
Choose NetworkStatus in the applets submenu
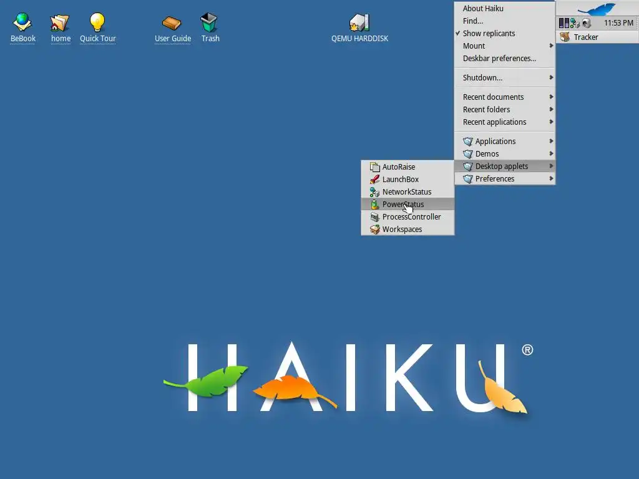407,192
